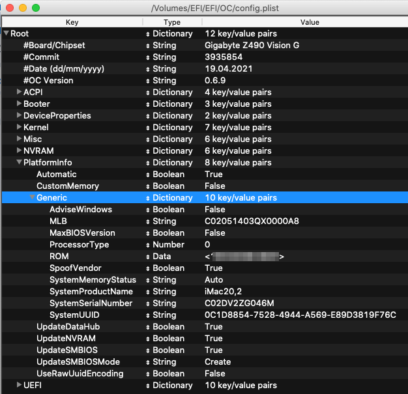Select MLB value C02051403QX0000A8

[252, 221]
